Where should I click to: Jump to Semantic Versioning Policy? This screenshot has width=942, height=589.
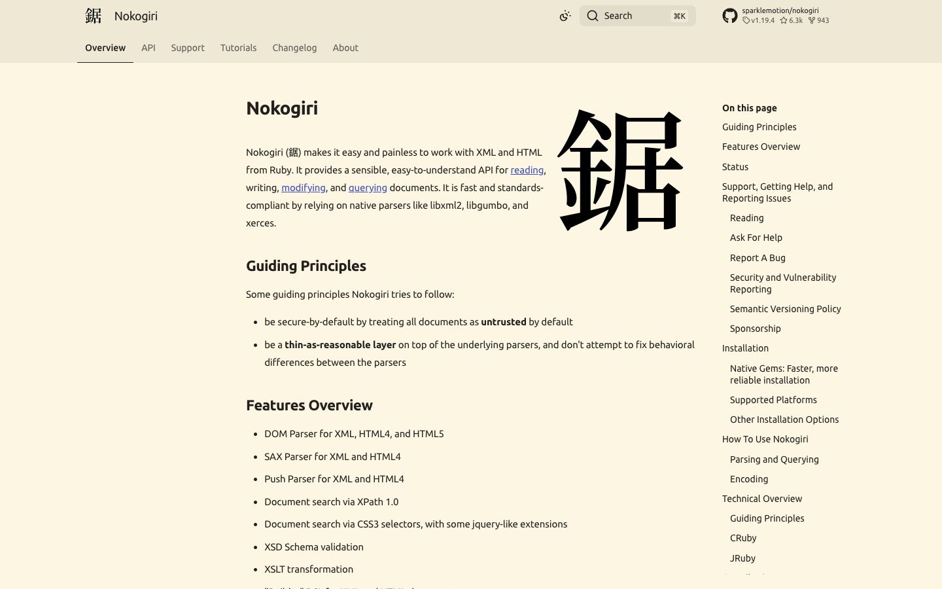[x=785, y=309]
